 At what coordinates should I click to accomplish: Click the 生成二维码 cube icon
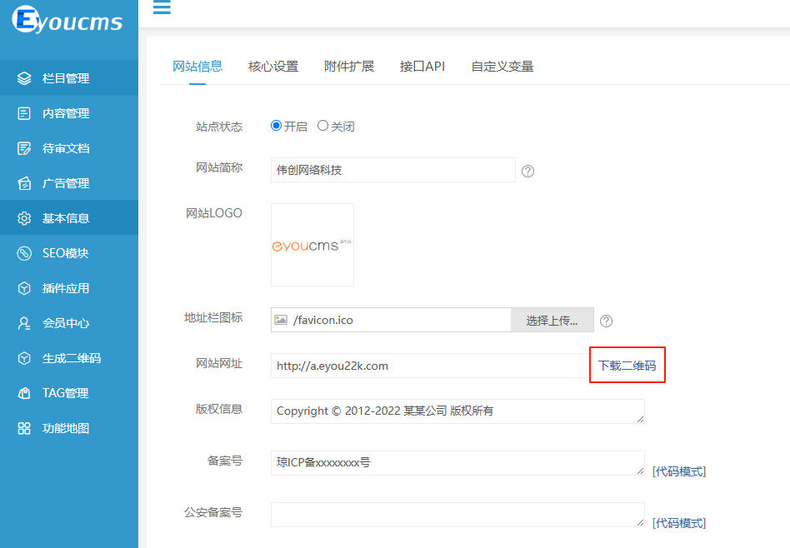24,358
